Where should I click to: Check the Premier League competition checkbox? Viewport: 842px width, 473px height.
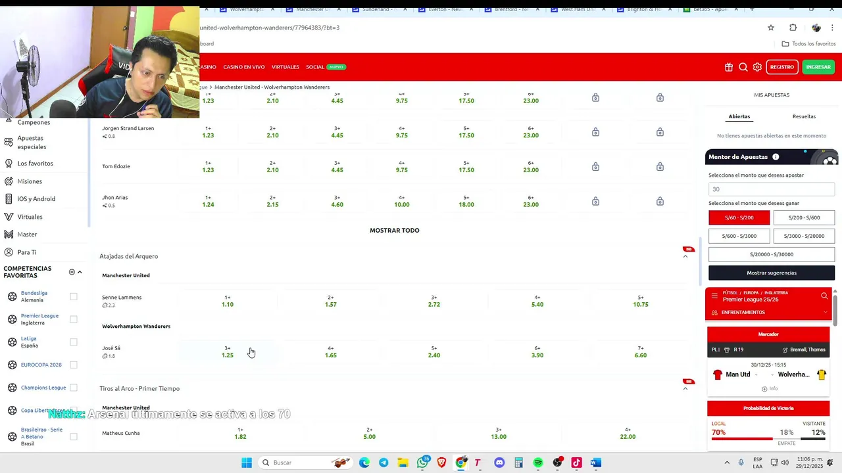74,319
